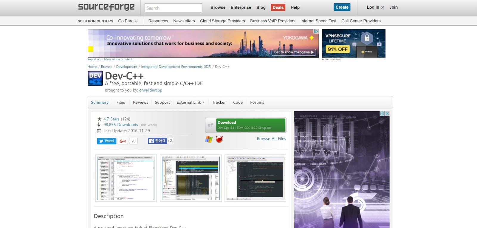477x228 pixels.
Task: Open Internet Speed Test link
Action: pyautogui.click(x=318, y=21)
